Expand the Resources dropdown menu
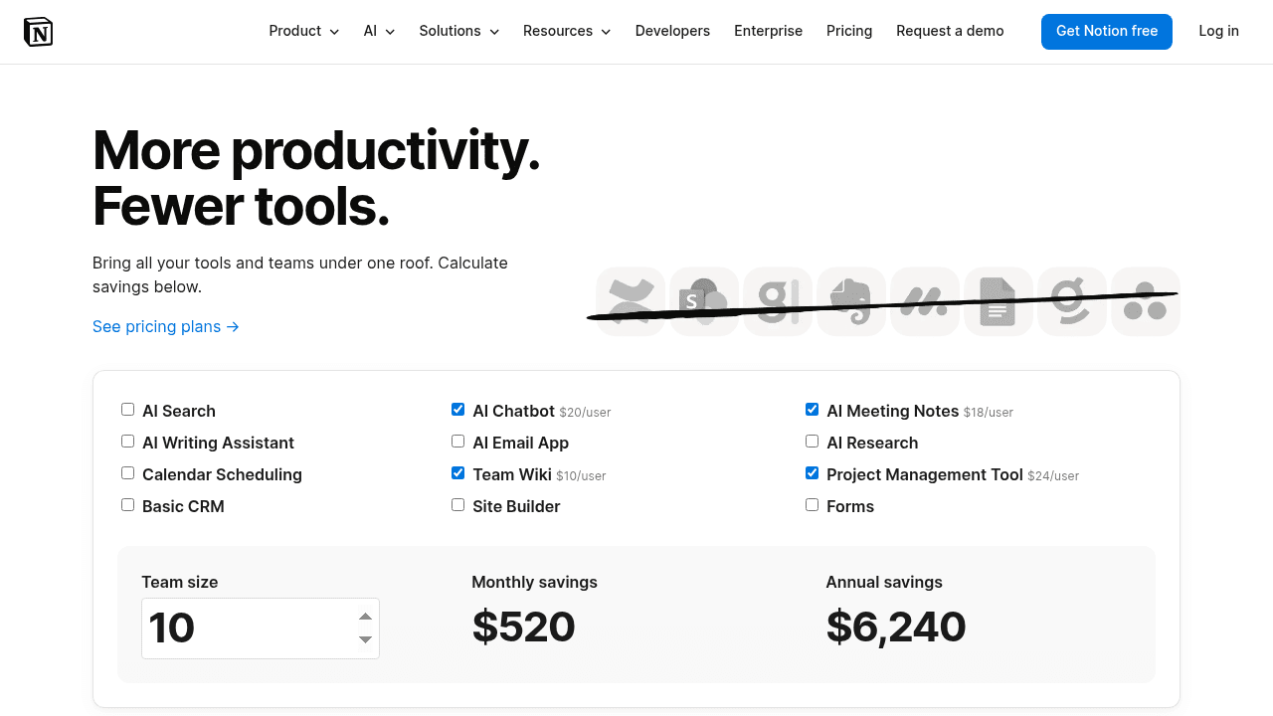This screenshot has width=1273, height=716. tap(567, 31)
